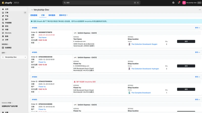Image resolution: width=202 pixels, height=113 pixels.
Task: Open 管理 >> link for order #1006
Action: [197, 28]
